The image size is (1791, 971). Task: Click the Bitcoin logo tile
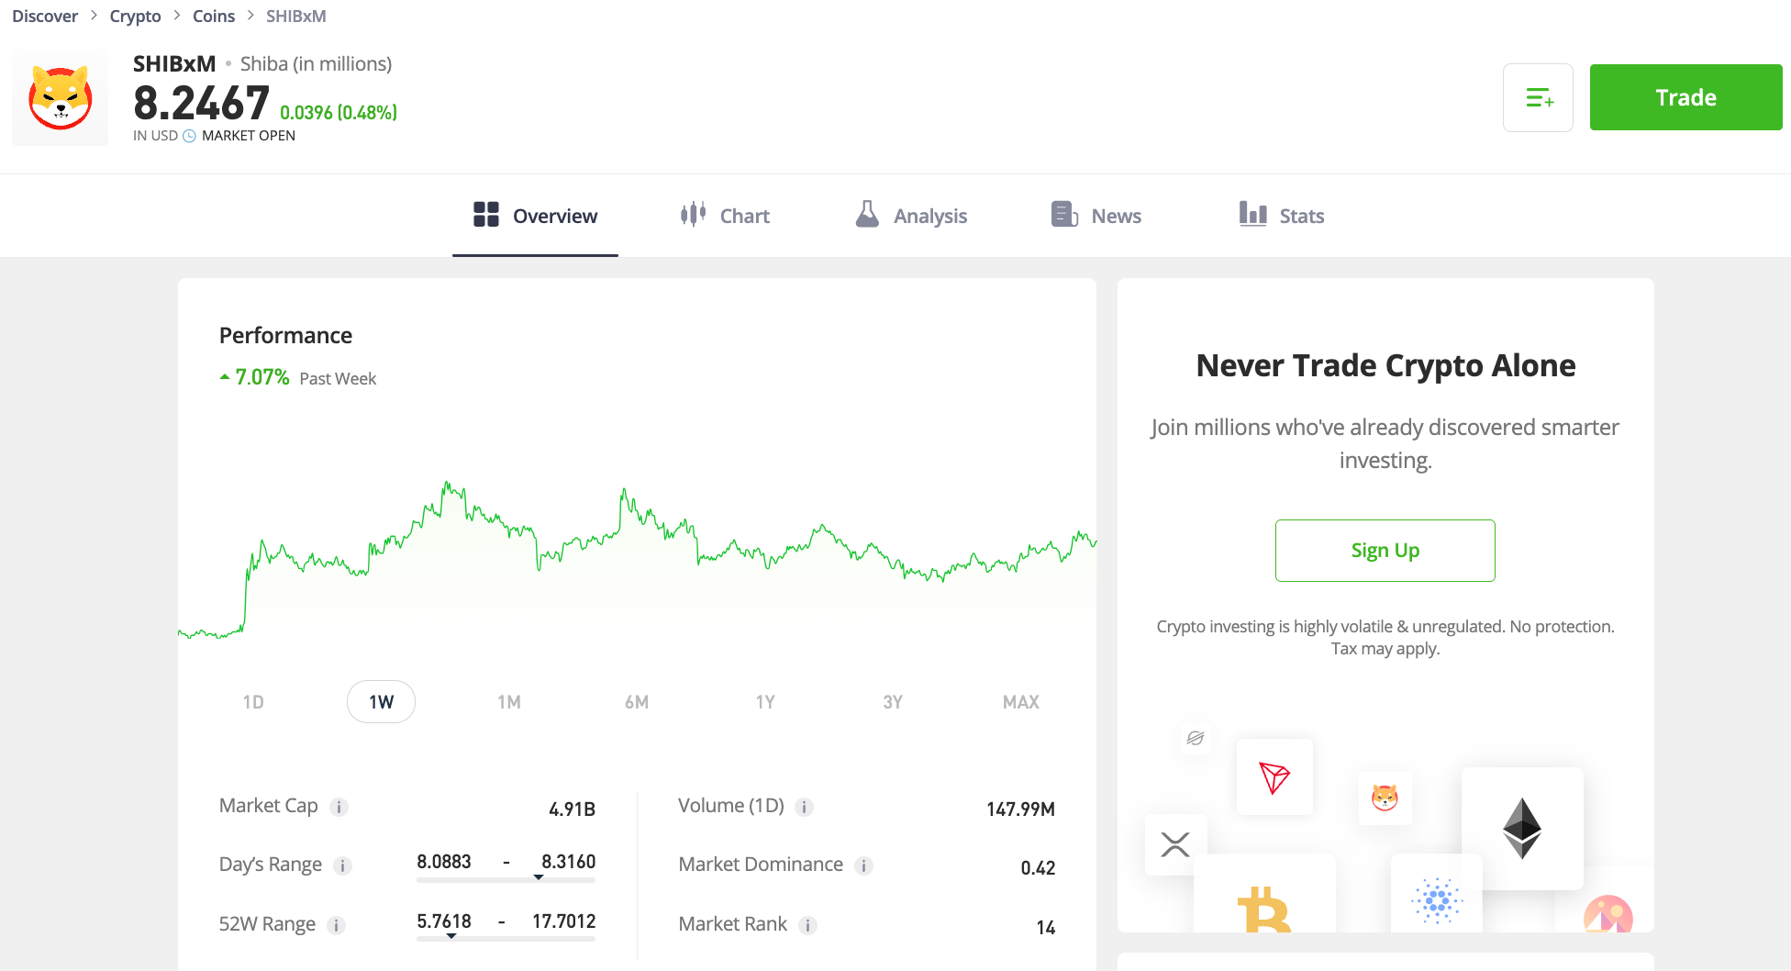click(1264, 894)
